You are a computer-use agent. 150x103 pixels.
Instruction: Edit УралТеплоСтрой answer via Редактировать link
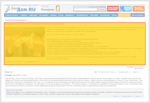click(x=128, y=96)
